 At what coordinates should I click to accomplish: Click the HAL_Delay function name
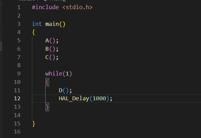coord(74,98)
